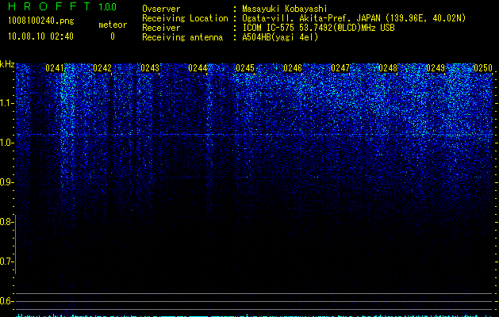This screenshot has height=317, width=499.
Task: Click the 0241 time marker
Action: [x=55, y=68]
